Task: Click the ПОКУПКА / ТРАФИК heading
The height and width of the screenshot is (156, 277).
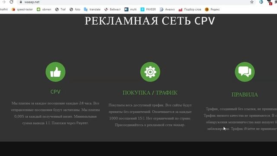Action: coord(150,92)
